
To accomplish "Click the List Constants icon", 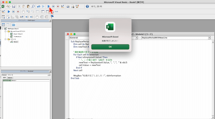I will pos(8,17).
